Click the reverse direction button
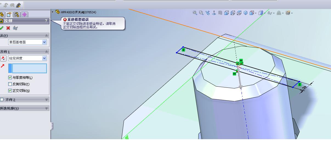331x143 pixels. point(3,58)
